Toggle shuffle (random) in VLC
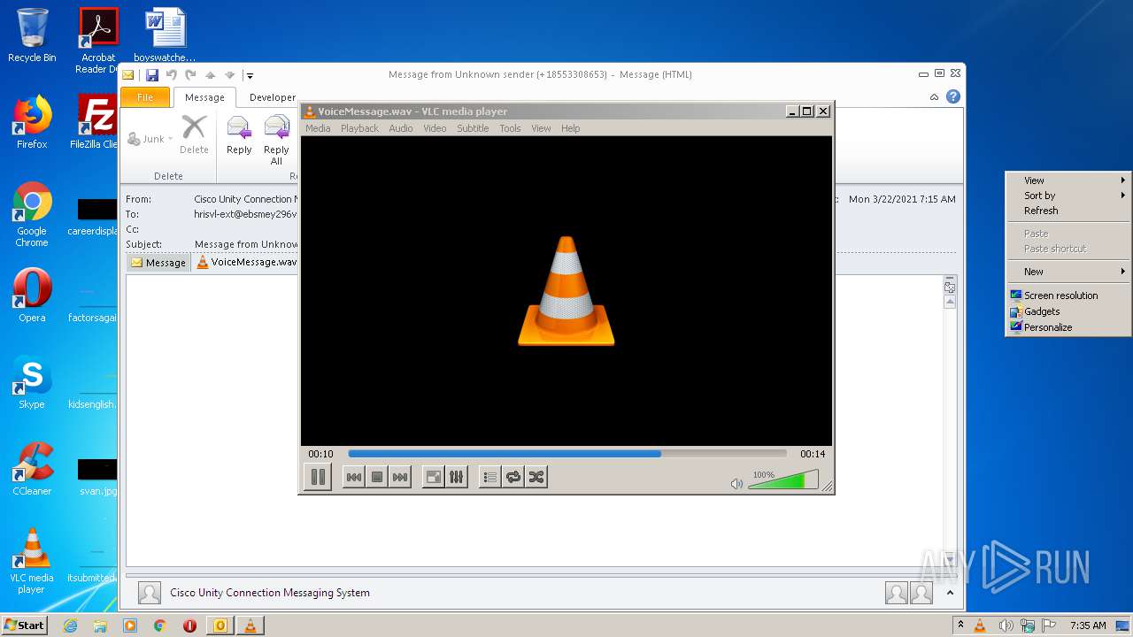 pos(536,477)
